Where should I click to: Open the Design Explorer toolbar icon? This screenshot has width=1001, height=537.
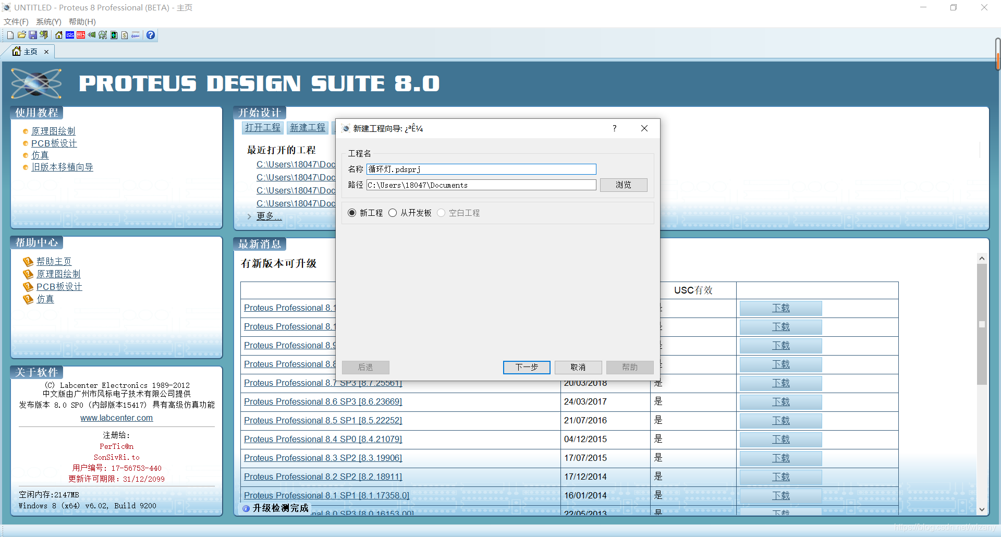tap(103, 35)
